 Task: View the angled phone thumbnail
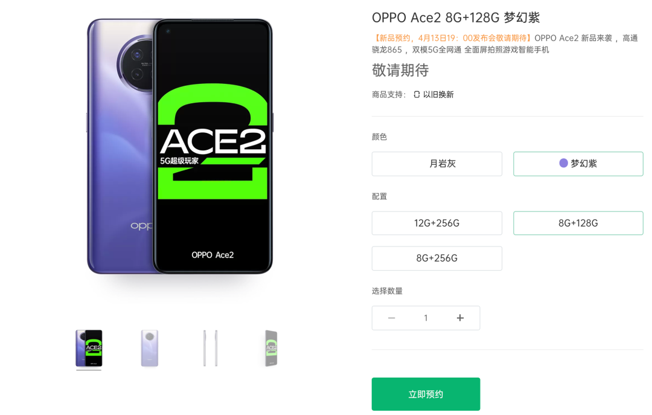(x=271, y=349)
